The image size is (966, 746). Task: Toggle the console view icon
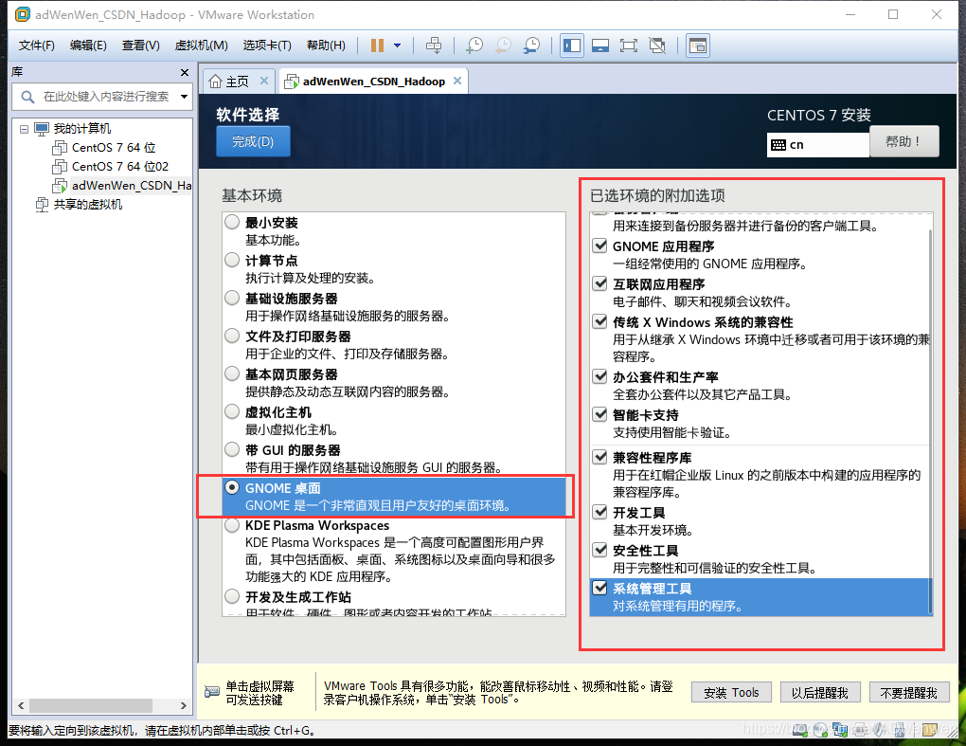697,45
